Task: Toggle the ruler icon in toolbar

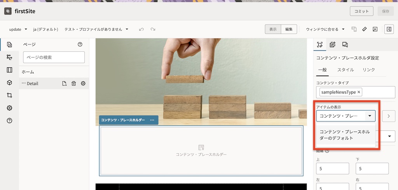Action: (x=365, y=29)
